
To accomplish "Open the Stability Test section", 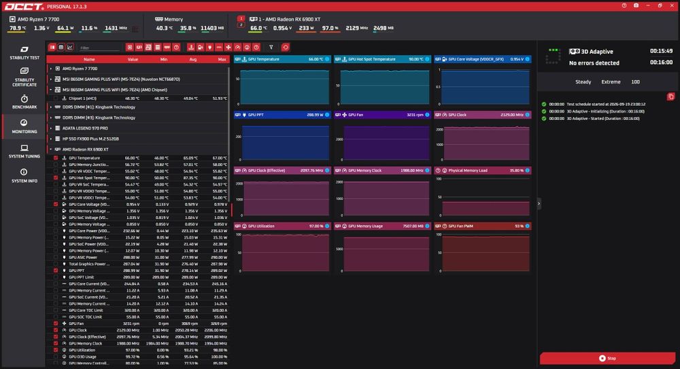I will 24,52.
